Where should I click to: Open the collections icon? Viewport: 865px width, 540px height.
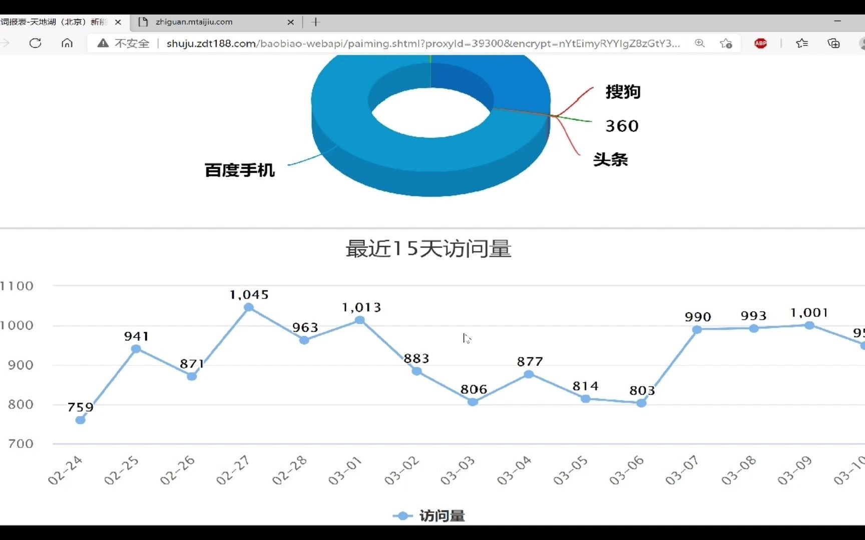point(833,43)
